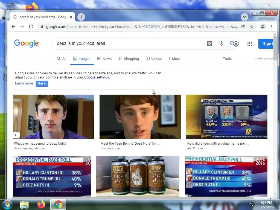Open the Chrome profile avatar
This screenshot has height=210, width=280.
(x=263, y=27)
